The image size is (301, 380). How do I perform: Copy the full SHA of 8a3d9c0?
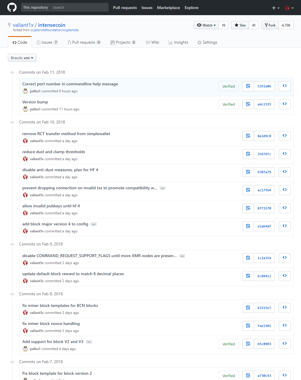click(x=248, y=136)
